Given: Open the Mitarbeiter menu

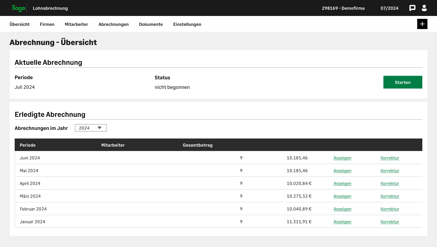Looking at the screenshot, I should point(76,24).
